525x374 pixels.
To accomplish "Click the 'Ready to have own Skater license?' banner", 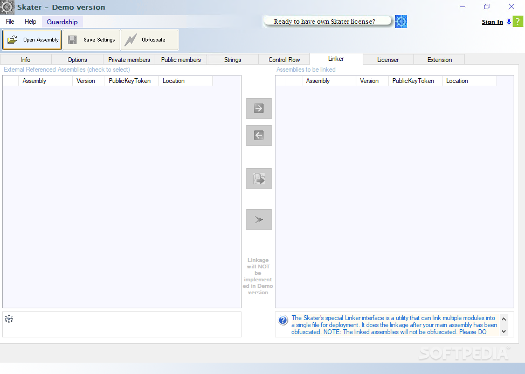I will 328,22.
